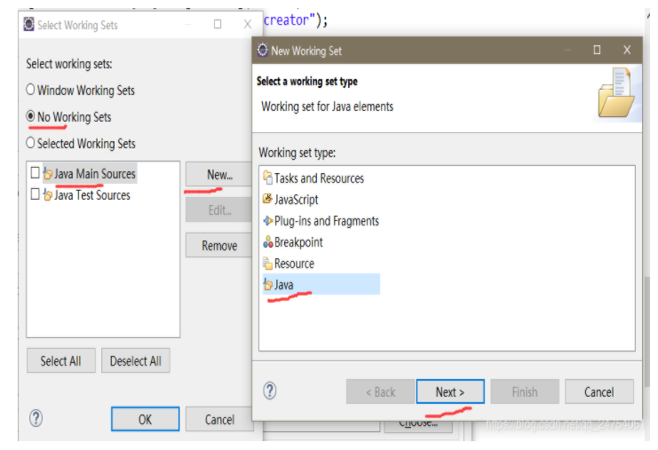Proceed with Next > button
This screenshot has width=658, height=450.
point(450,391)
